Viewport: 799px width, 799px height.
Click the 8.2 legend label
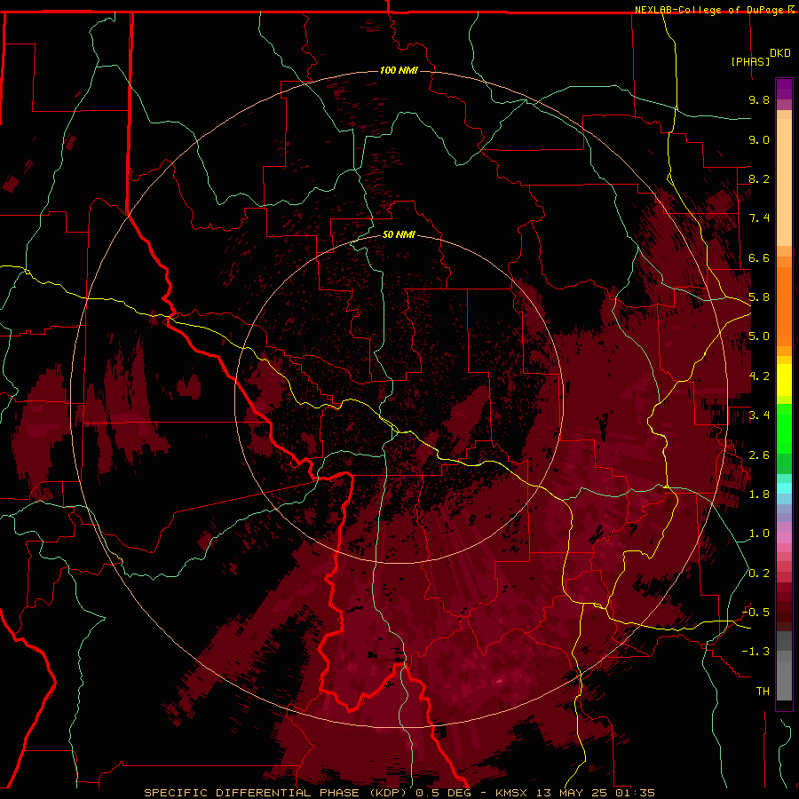pyautogui.click(x=759, y=178)
